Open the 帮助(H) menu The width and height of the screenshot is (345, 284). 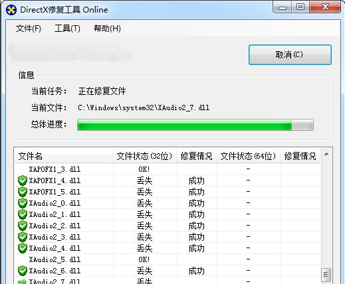click(x=107, y=29)
